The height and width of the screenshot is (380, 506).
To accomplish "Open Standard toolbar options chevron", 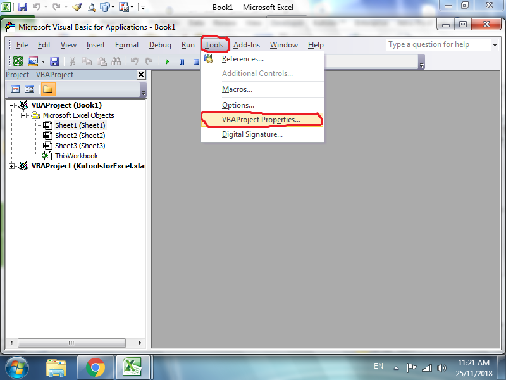I will click(x=421, y=61).
